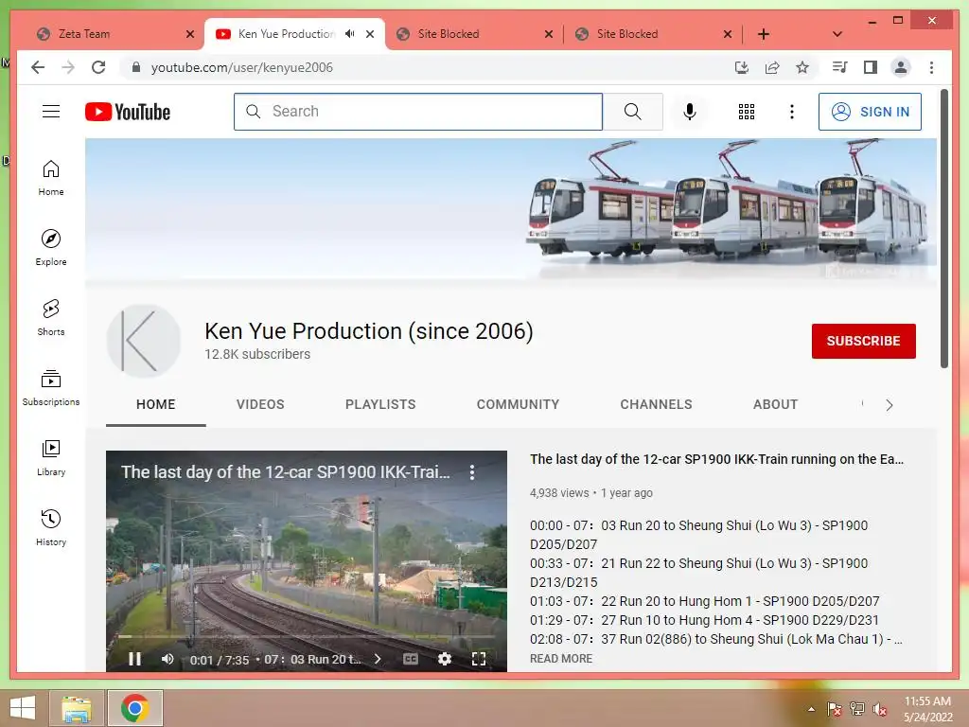Open Chrome profile avatar
The height and width of the screenshot is (727, 969).
pyautogui.click(x=901, y=67)
